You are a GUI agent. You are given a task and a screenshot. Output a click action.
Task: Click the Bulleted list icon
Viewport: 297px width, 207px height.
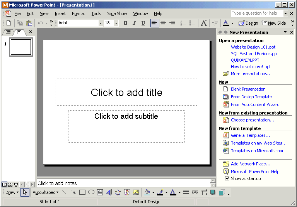pos(192,23)
